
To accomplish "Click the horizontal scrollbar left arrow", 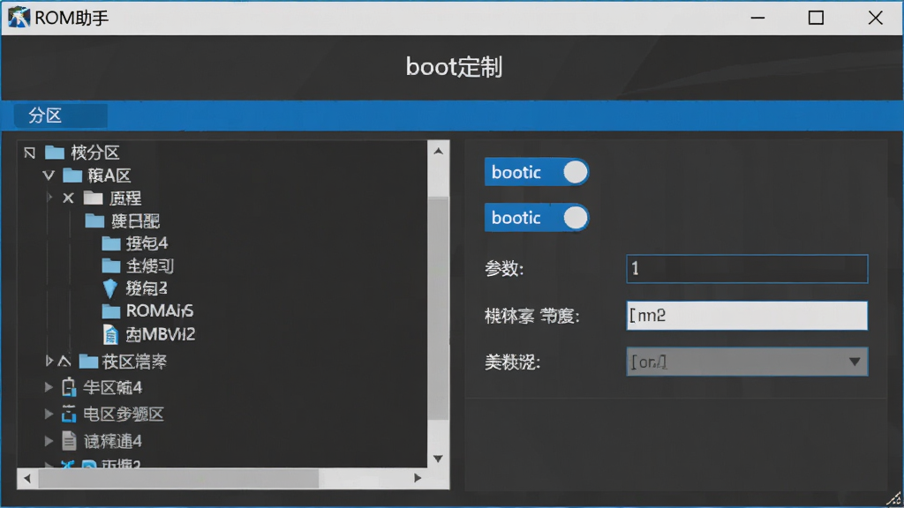I will 27,478.
